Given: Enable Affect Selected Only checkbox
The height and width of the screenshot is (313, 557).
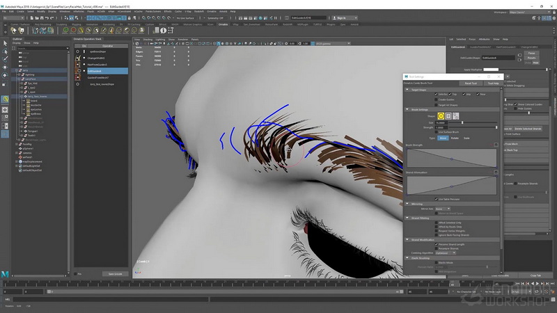Looking at the screenshot, I should pyautogui.click(x=437, y=223).
